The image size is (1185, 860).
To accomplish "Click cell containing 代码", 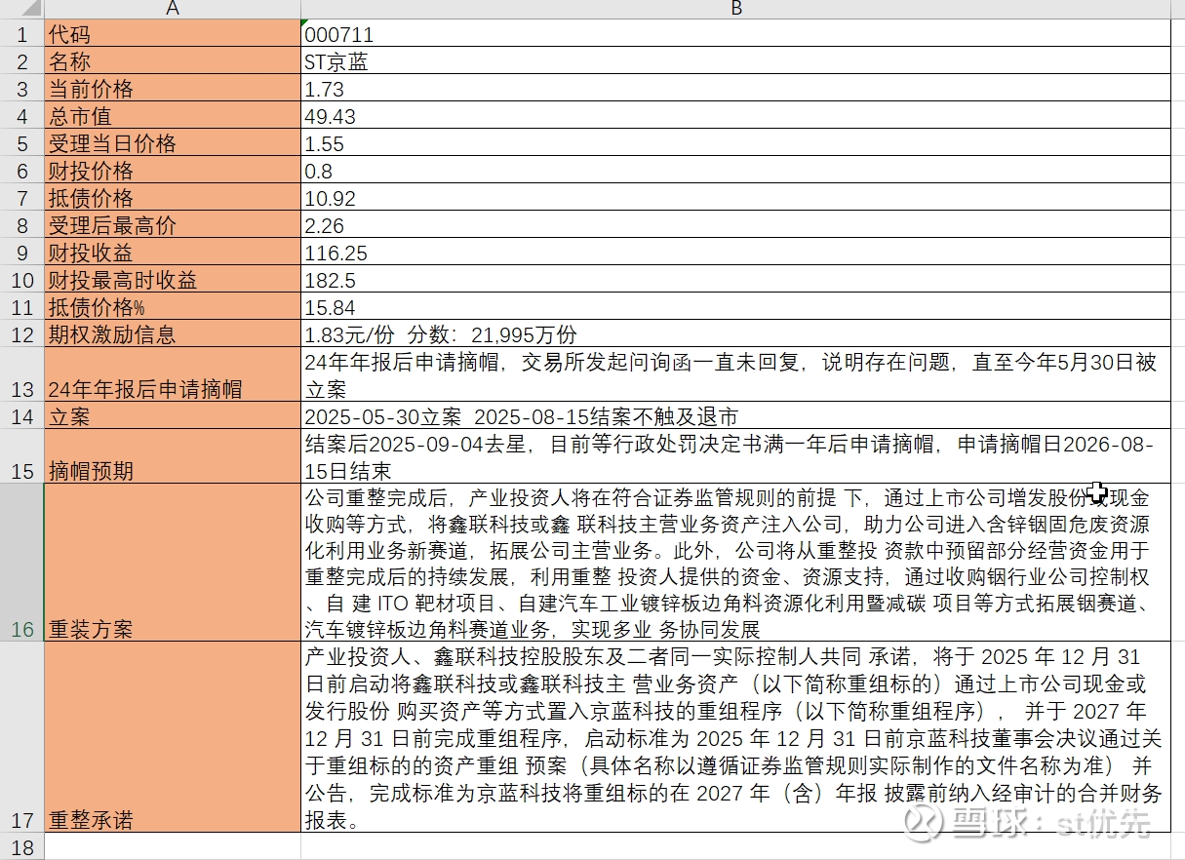I will [x=173, y=33].
